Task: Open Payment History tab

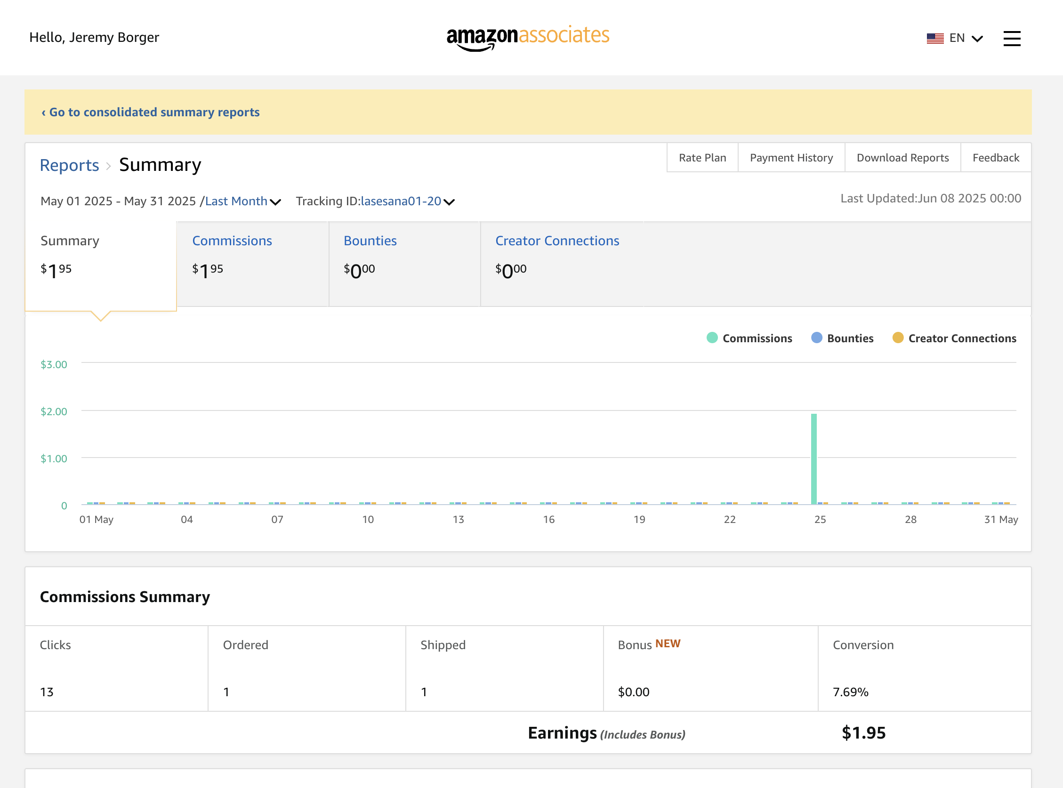Action: 791,157
